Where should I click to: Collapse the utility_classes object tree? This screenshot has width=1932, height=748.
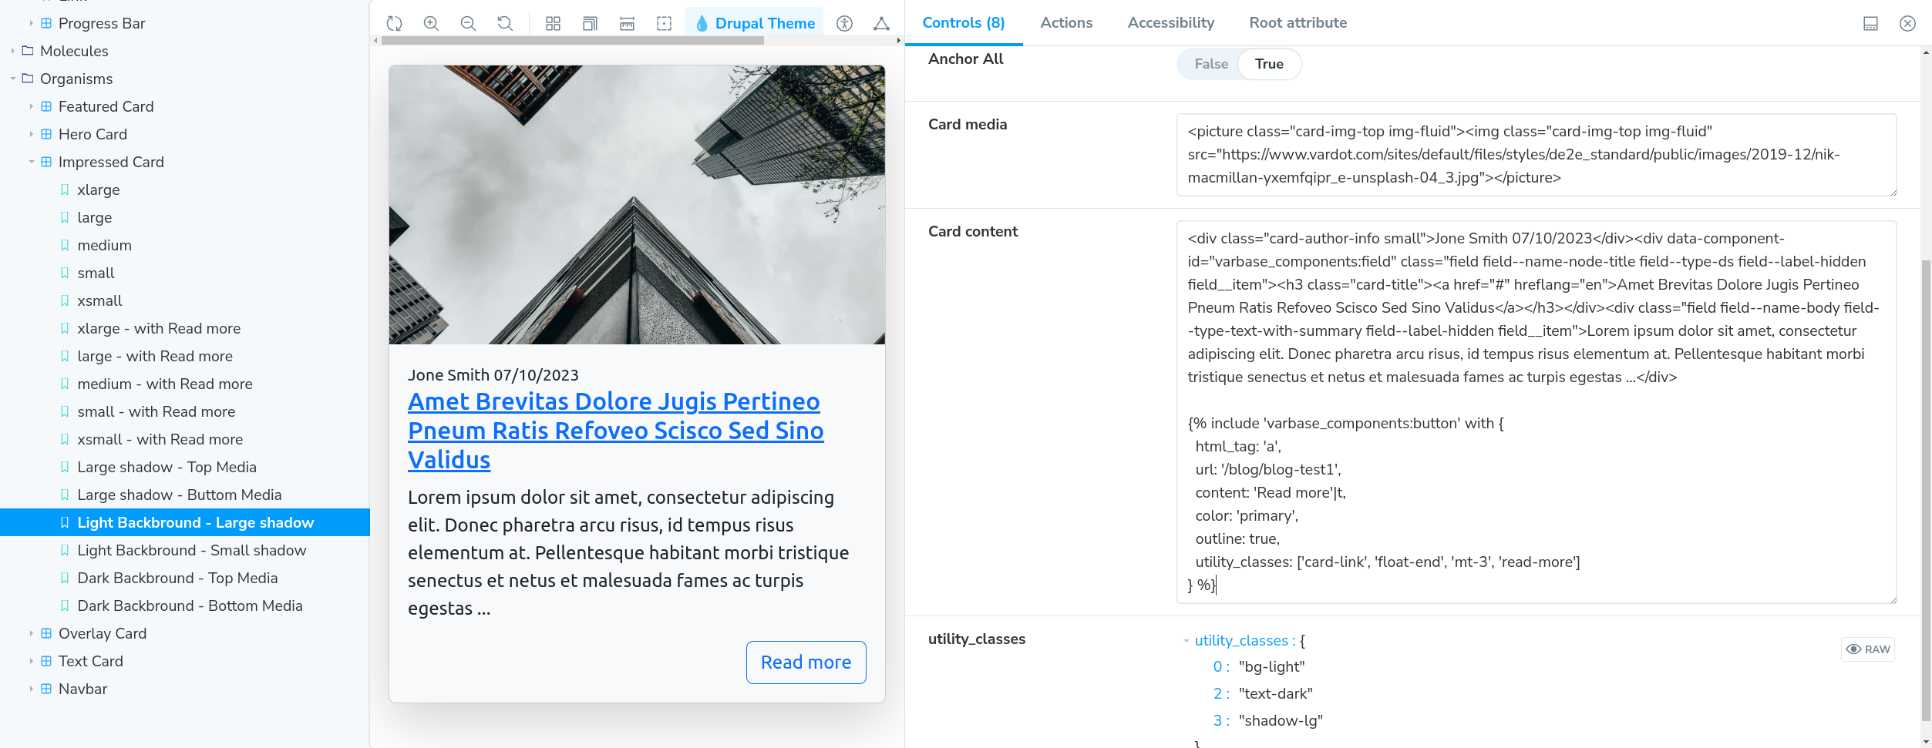[1186, 641]
